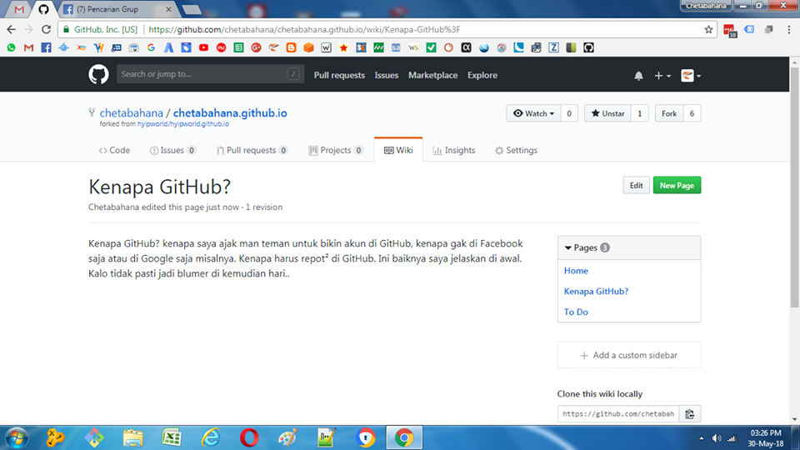This screenshot has width=800, height=450.
Task: Bookmark this page with star icon
Action: (708, 30)
